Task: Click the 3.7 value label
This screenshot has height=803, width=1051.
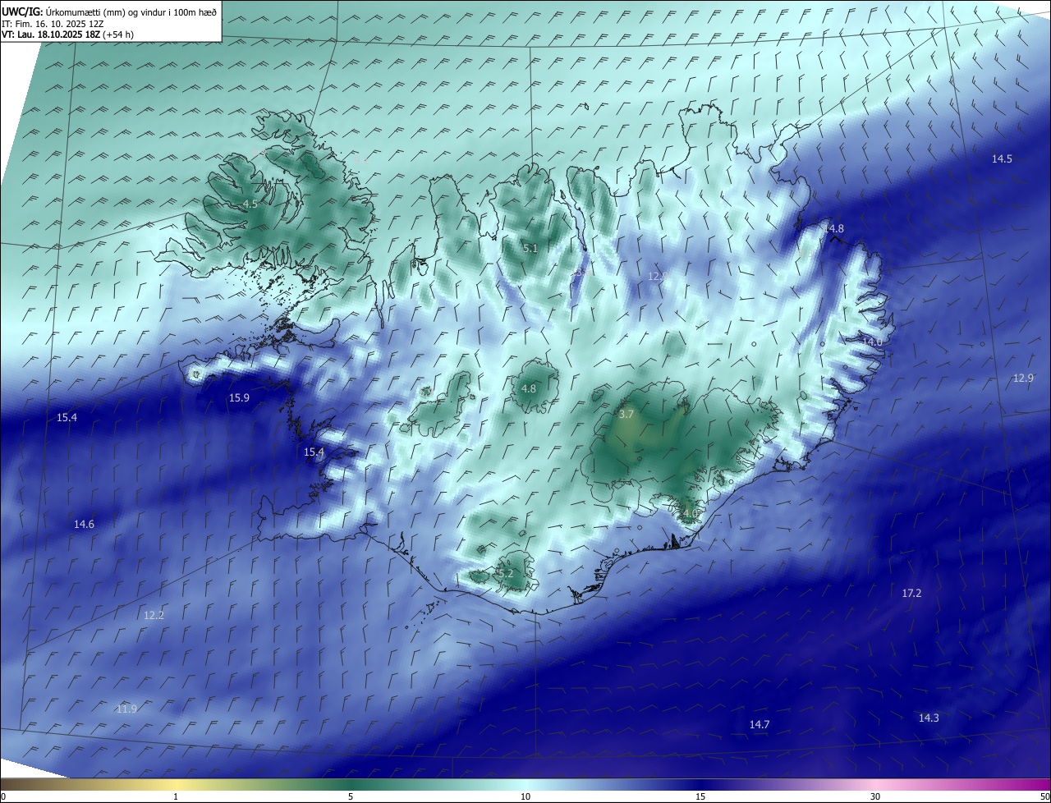Action: 626,415
